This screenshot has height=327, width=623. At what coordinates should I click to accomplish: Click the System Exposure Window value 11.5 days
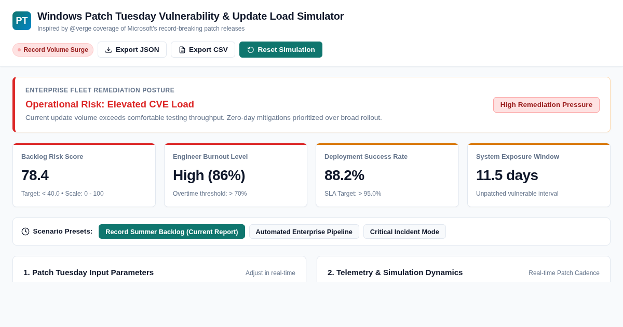tap(507, 175)
